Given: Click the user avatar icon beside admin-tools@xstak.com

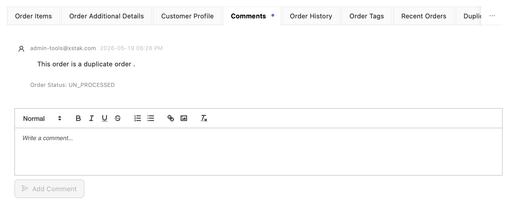Looking at the screenshot, I should click(22, 49).
